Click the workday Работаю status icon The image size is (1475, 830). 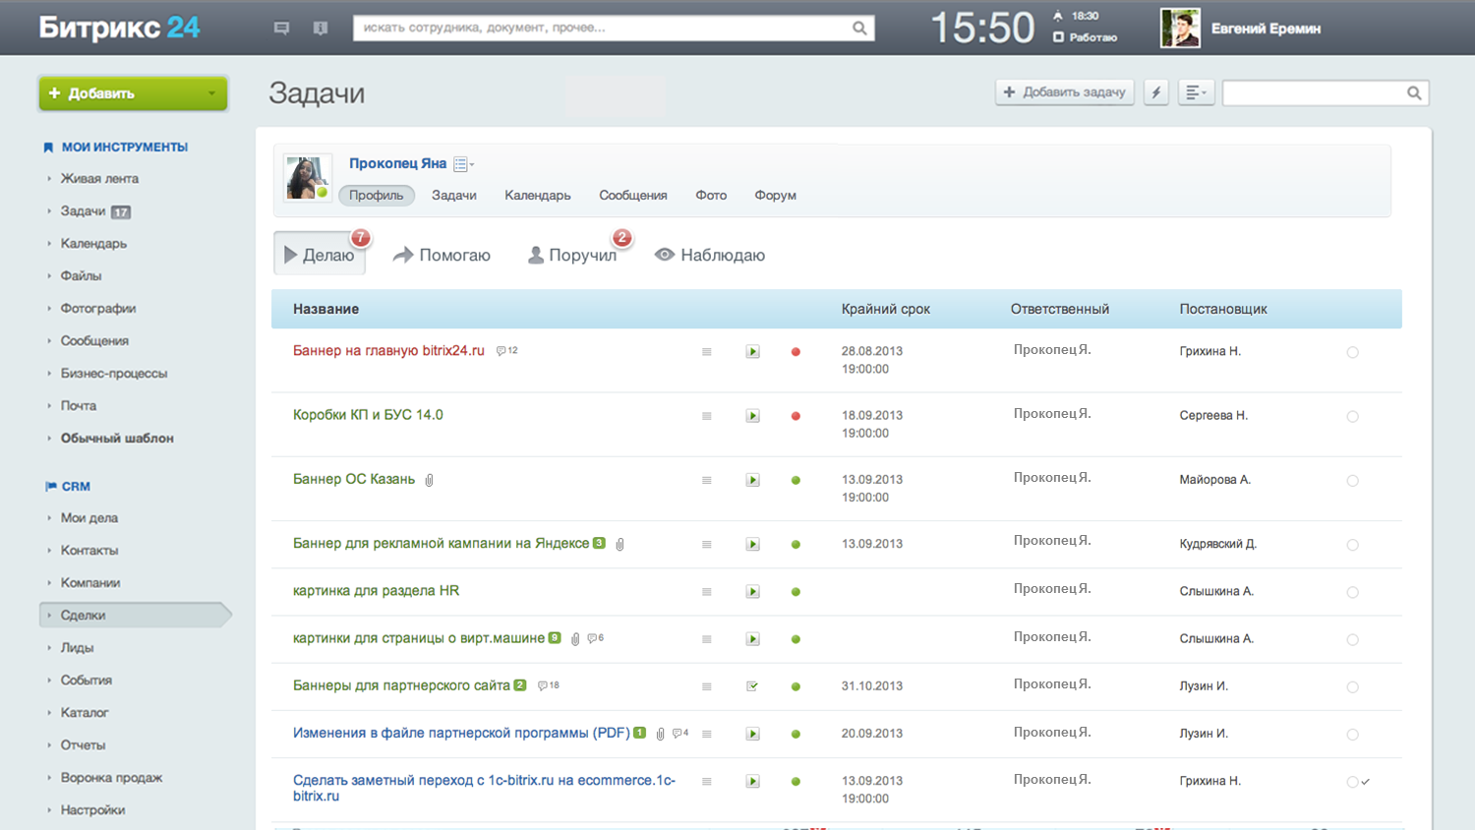(1058, 37)
